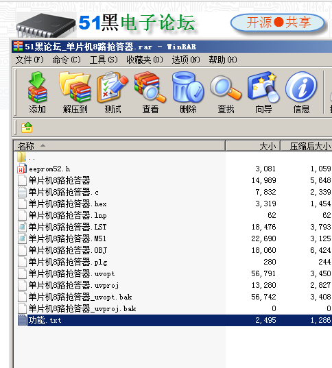332x368 pixels.
Task: Click size value 2,495 in 功能.txt row
Action: pos(265,320)
